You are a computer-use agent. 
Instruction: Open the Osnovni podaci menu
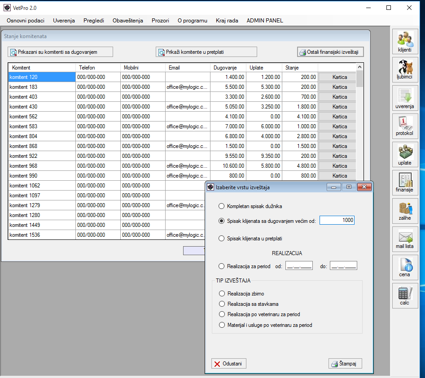26,21
